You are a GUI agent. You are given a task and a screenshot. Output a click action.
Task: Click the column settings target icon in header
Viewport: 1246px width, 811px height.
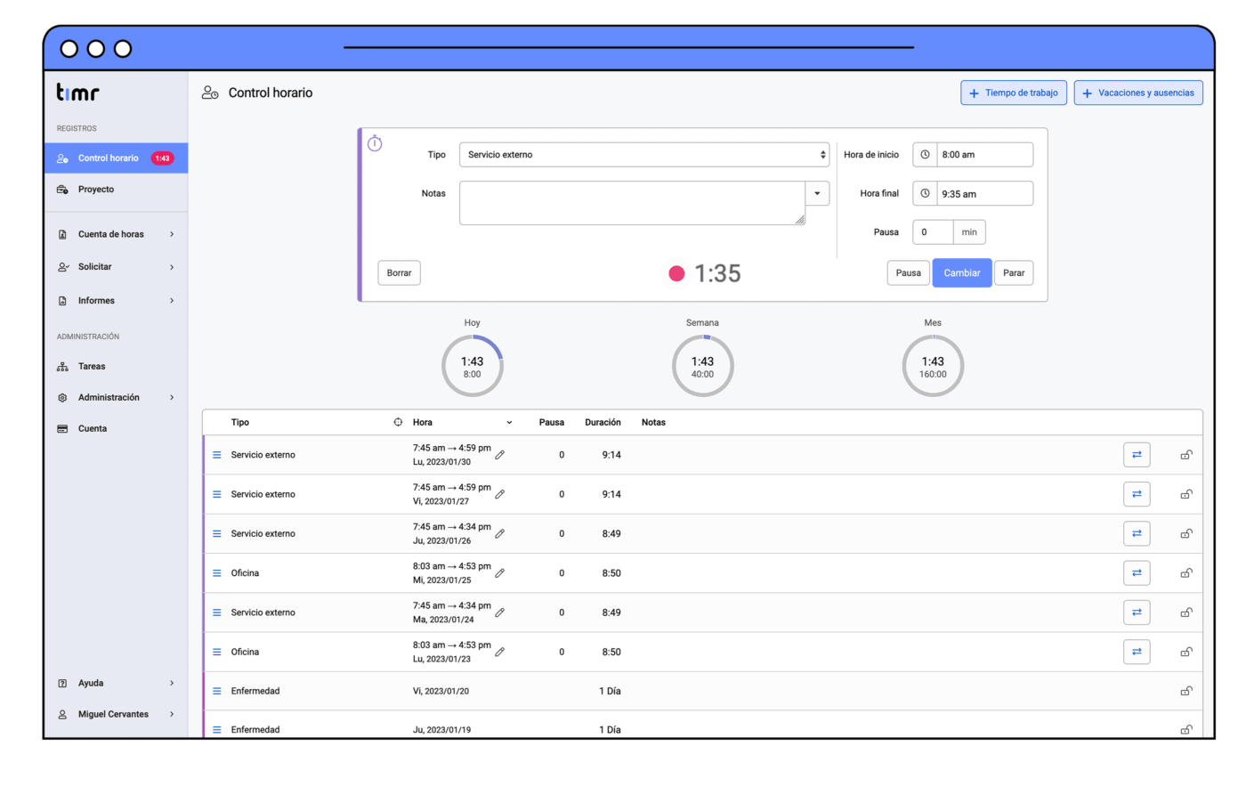coord(398,422)
